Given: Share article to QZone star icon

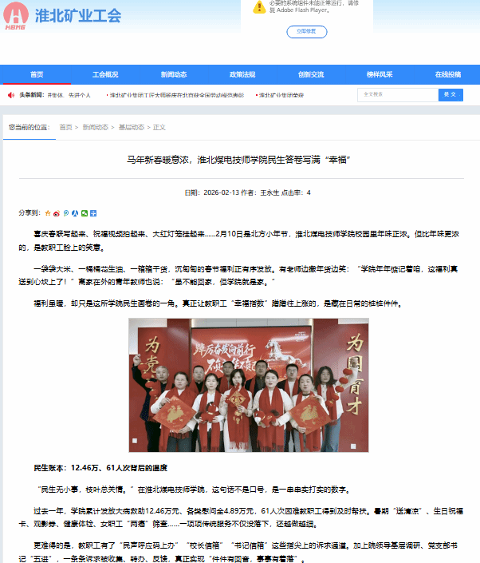Looking at the screenshot, I should point(48,213).
